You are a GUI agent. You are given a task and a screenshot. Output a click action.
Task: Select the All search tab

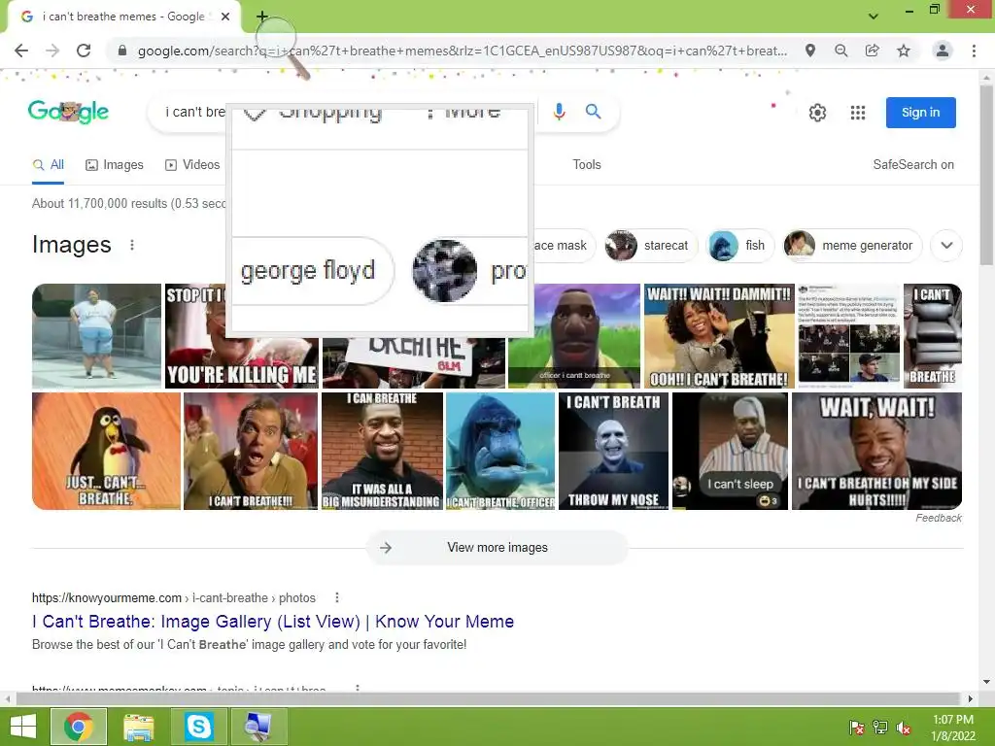pos(49,165)
